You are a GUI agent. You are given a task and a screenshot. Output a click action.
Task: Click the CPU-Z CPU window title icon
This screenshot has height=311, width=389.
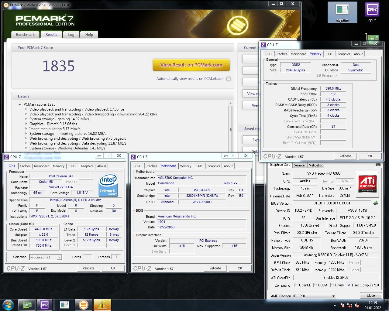[x=6, y=157]
